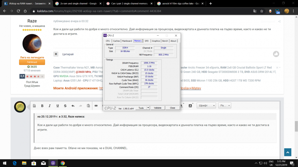The width and height of the screenshot is (298, 167).
Task: Go back in the Chrome browser
Action: click(5, 11)
